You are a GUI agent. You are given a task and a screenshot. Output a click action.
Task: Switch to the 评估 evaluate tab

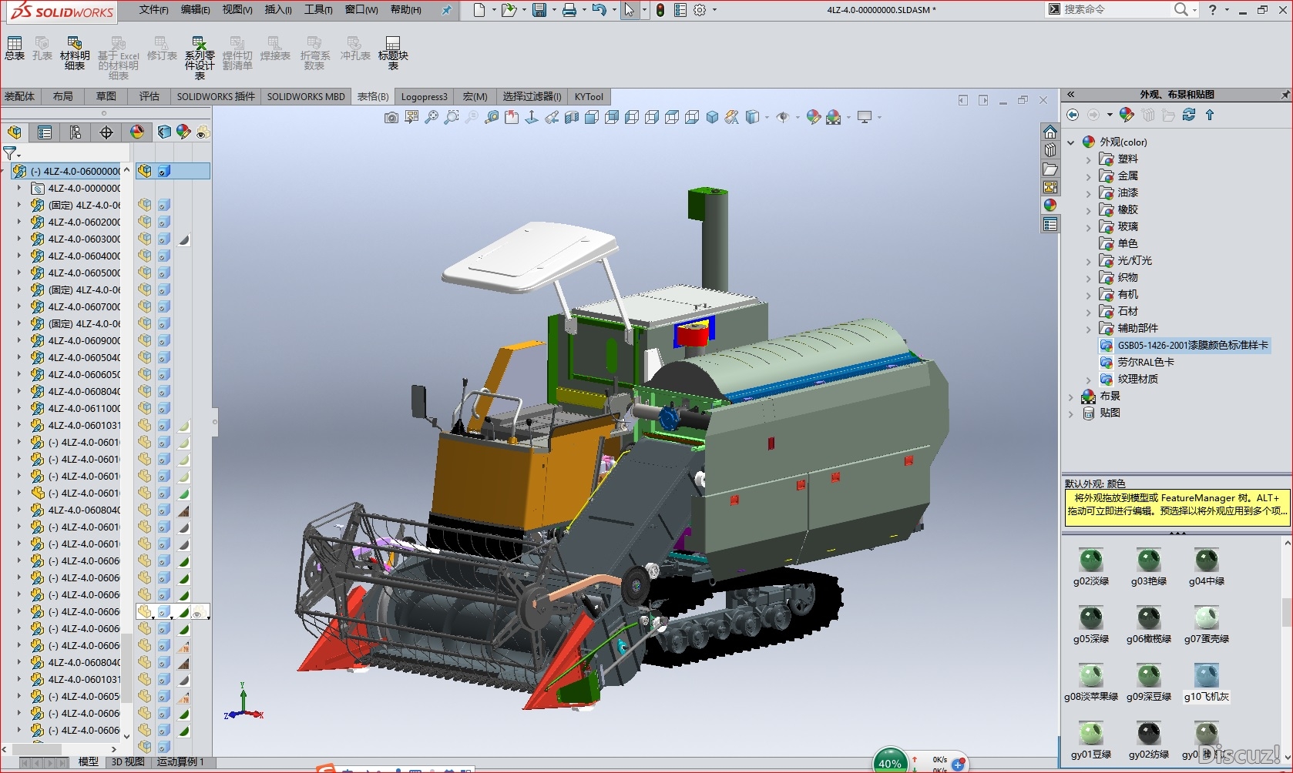tap(149, 96)
